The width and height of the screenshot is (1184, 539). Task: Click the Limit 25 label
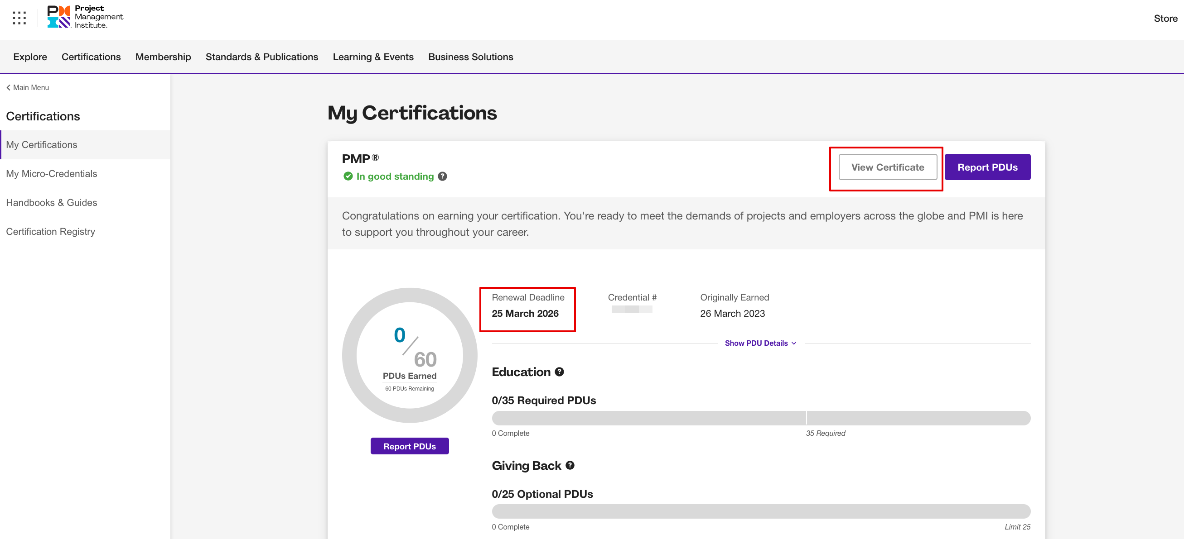pos(1017,527)
